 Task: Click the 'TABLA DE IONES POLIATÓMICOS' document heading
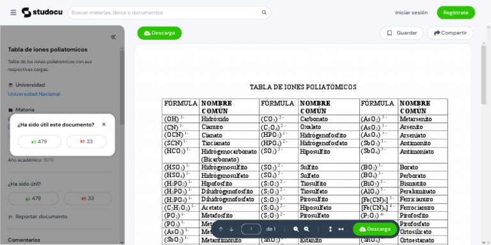pyautogui.click(x=303, y=87)
